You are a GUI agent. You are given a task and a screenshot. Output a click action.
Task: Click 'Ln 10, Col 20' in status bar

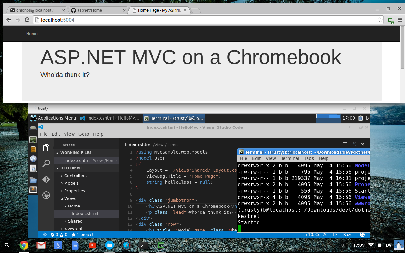click(315, 235)
